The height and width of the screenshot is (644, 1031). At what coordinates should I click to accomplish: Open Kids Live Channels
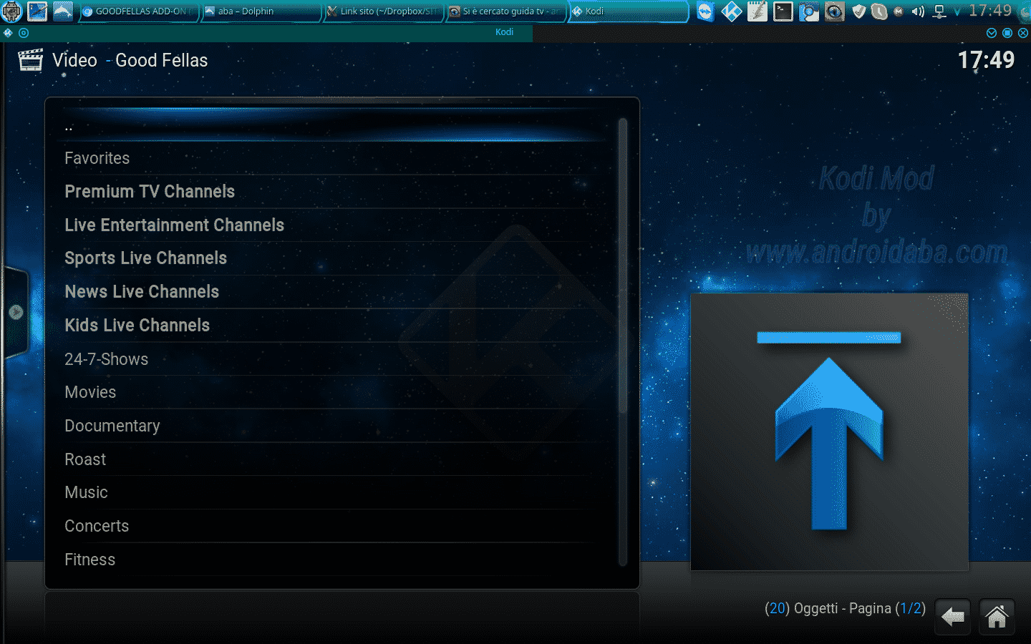coord(337,326)
